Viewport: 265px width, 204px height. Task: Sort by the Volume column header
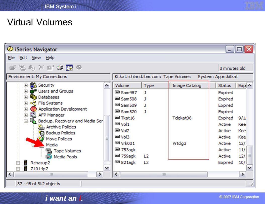tap(127, 85)
